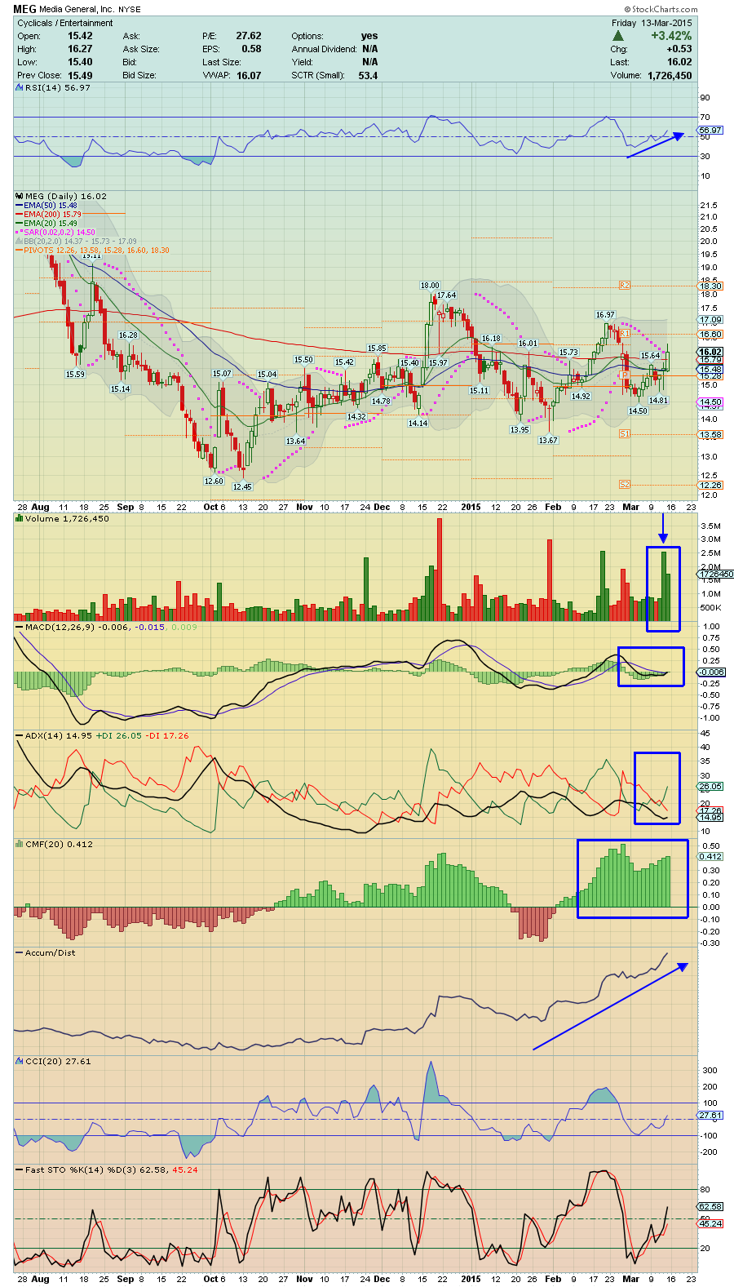Click the 18.00 peak price label

(x=430, y=286)
